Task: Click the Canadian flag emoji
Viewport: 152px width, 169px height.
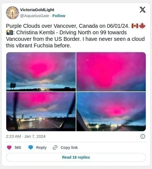Action: (x=135, y=26)
